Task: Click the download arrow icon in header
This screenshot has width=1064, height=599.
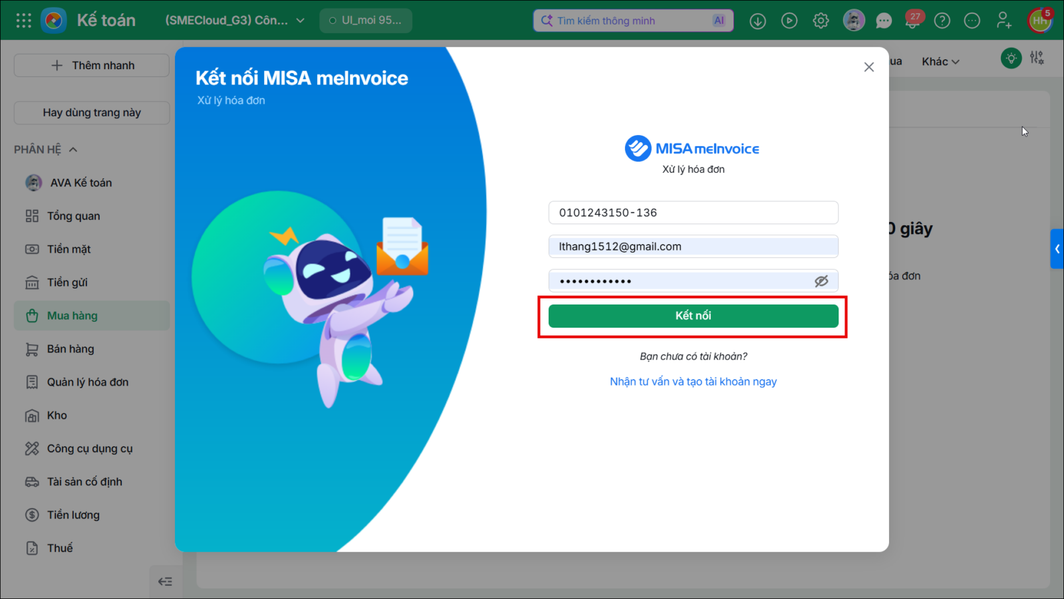Action: [757, 21]
